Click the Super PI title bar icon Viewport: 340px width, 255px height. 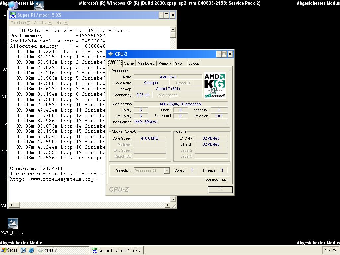click(13, 15)
